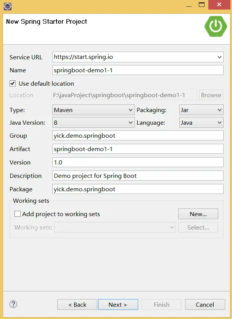Expand the Service URL dropdown

(x=219, y=57)
